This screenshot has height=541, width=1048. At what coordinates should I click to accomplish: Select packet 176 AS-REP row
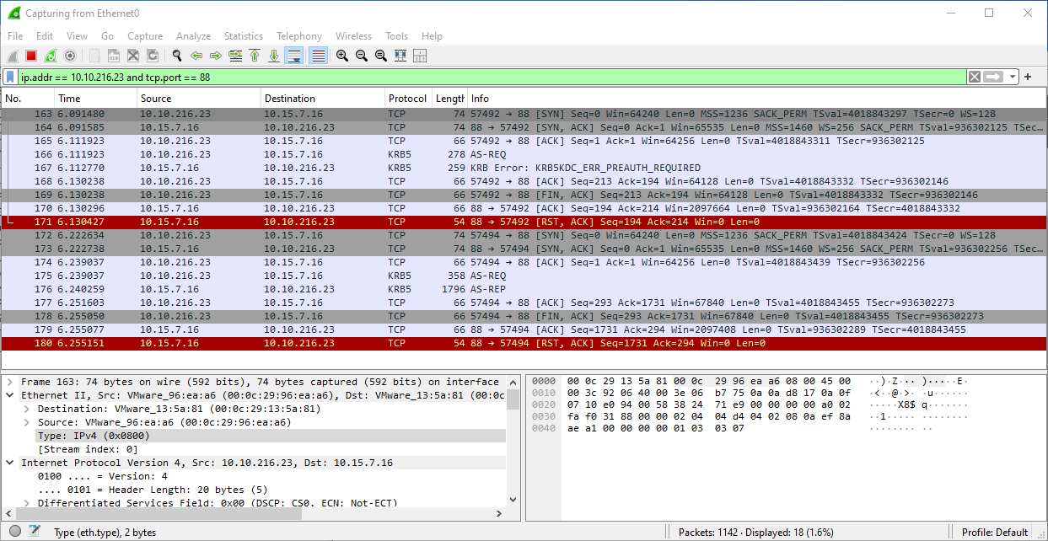(524, 289)
